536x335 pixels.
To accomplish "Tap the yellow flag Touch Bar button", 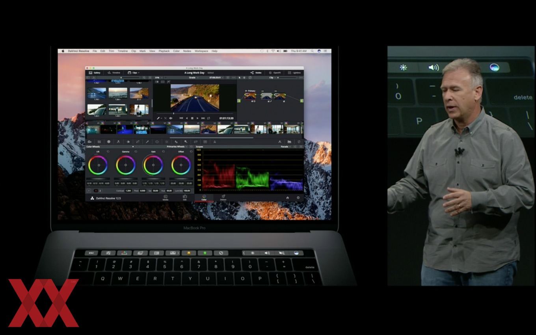I will (x=189, y=253).
